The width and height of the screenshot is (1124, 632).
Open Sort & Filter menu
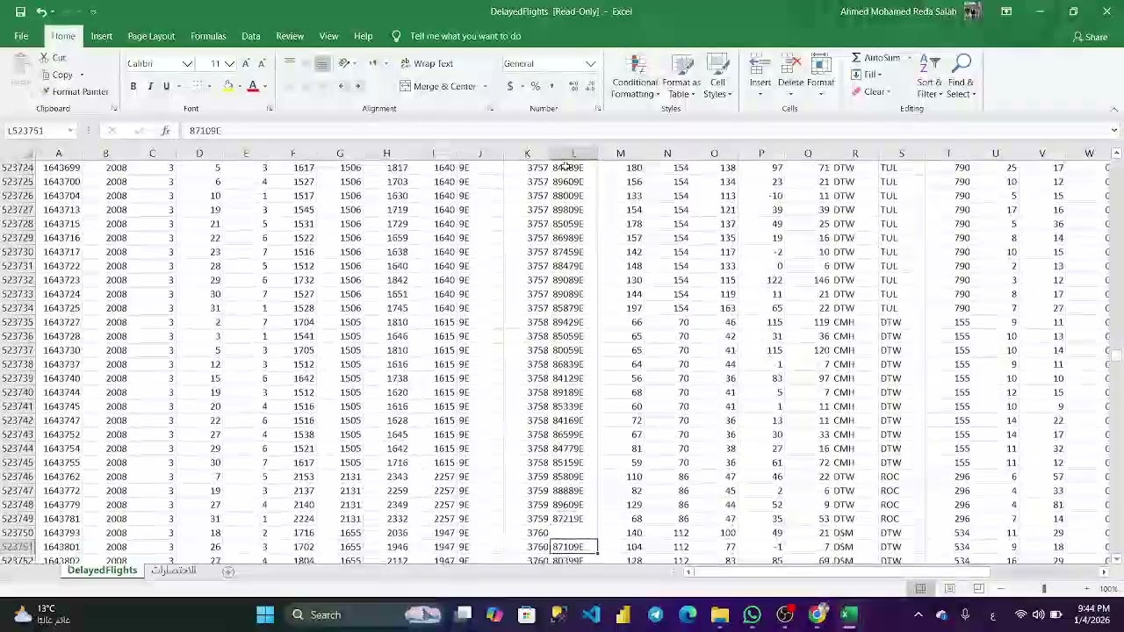930,76
